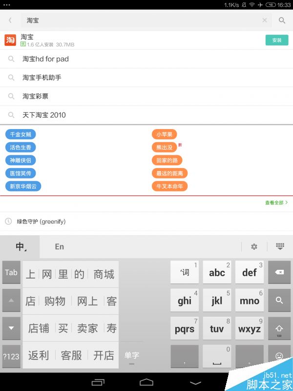The image size is (293, 391).
Task: Hide keyboard with the collapse icon
Action: click(280, 246)
